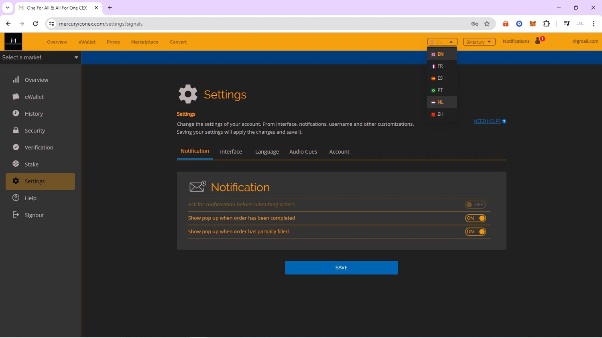Click the notifications user icon with badge
Viewport: 602px width, 338px height.
[539, 40]
